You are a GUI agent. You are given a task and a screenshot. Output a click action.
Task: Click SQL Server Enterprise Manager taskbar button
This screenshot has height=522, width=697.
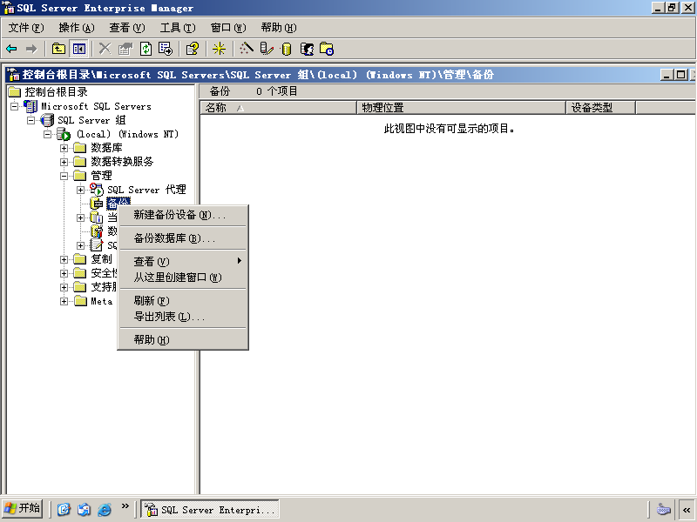coord(210,509)
